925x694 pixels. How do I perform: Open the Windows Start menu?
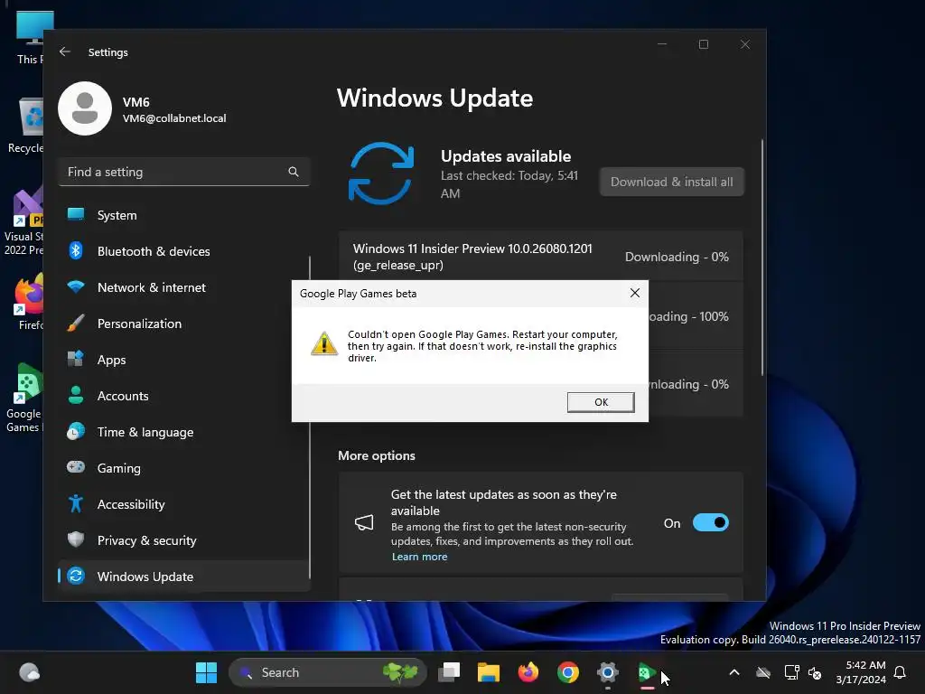point(207,672)
